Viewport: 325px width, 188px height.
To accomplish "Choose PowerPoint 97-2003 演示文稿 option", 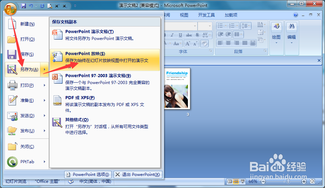I will pyautogui.click(x=105, y=82).
